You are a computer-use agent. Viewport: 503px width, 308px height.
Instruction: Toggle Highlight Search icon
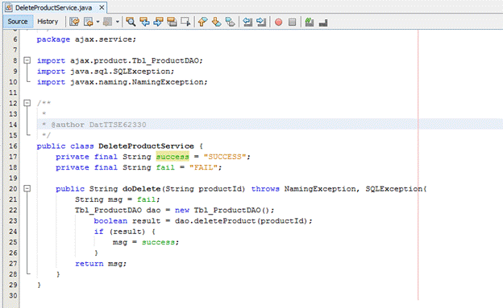point(172,22)
